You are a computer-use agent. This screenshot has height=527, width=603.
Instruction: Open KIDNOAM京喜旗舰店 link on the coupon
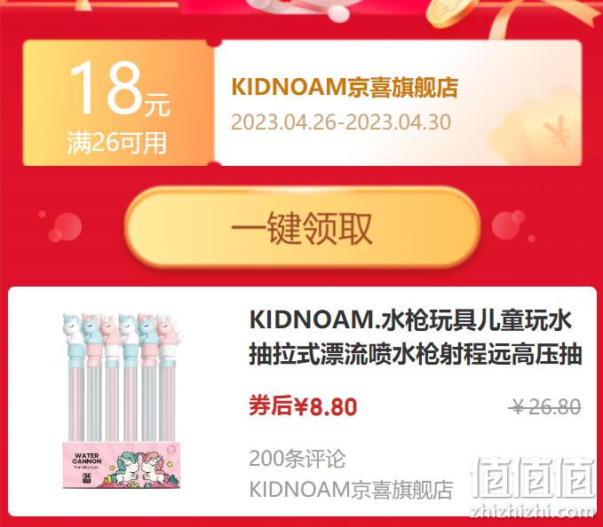click(345, 87)
